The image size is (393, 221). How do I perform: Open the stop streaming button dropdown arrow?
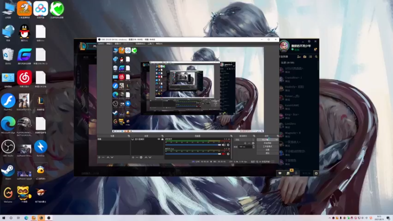277,139
